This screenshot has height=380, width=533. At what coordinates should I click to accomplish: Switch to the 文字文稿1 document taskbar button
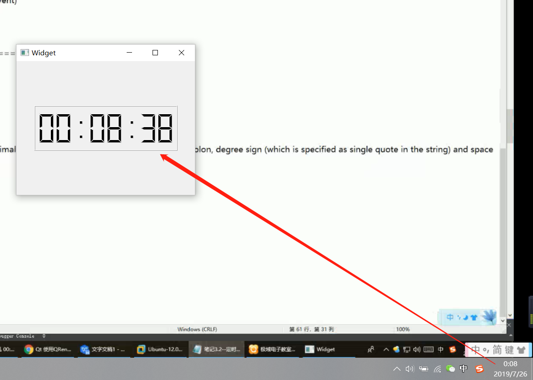click(103, 349)
